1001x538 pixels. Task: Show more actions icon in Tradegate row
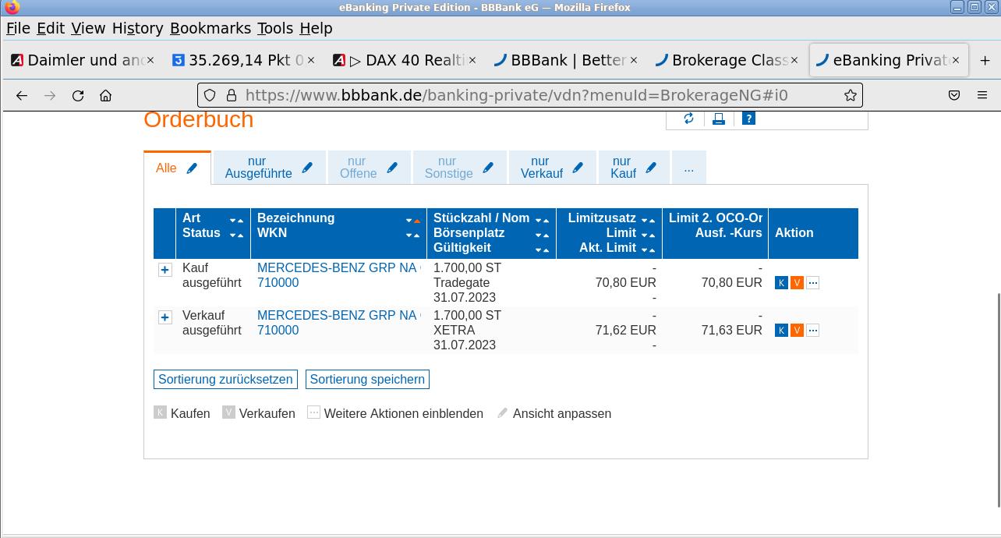(812, 283)
